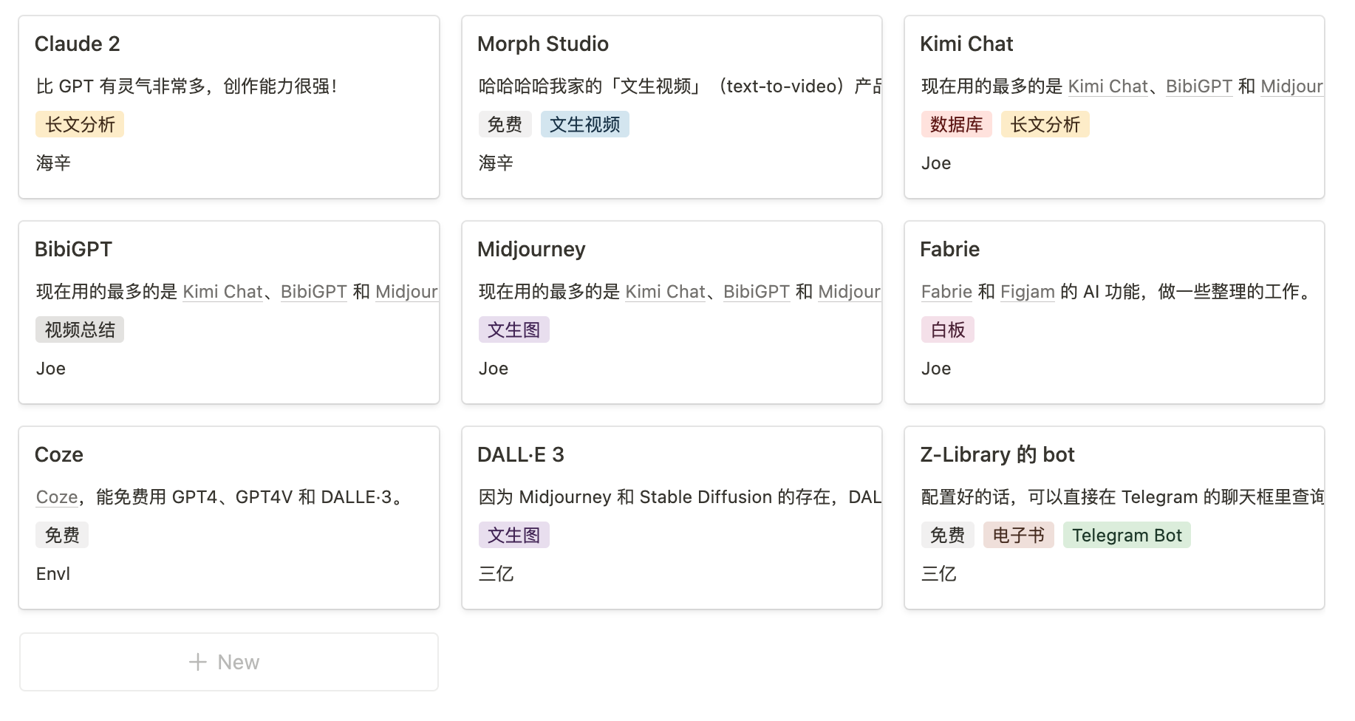1355x721 pixels.
Task: Click author 海辛 on Morph Studio card
Action: (496, 163)
